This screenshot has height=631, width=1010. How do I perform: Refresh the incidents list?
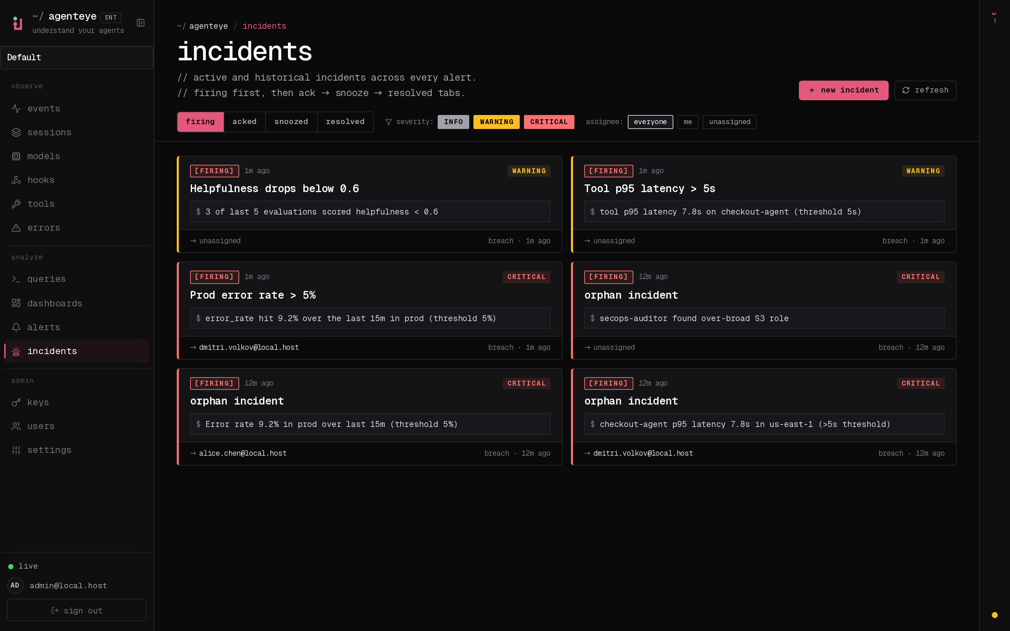tap(925, 90)
